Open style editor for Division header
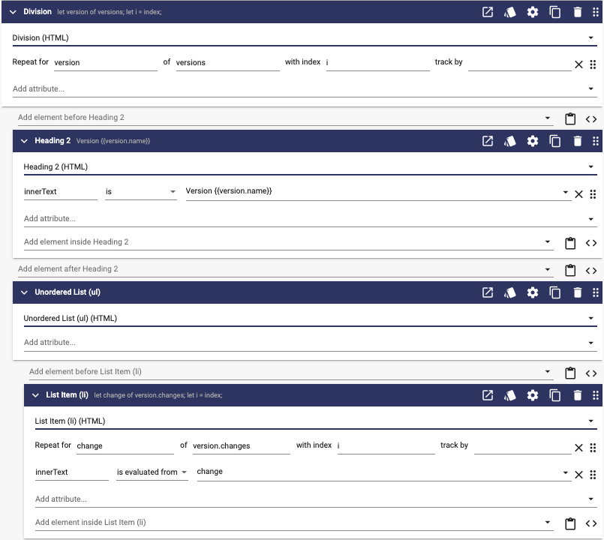 click(509, 12)
